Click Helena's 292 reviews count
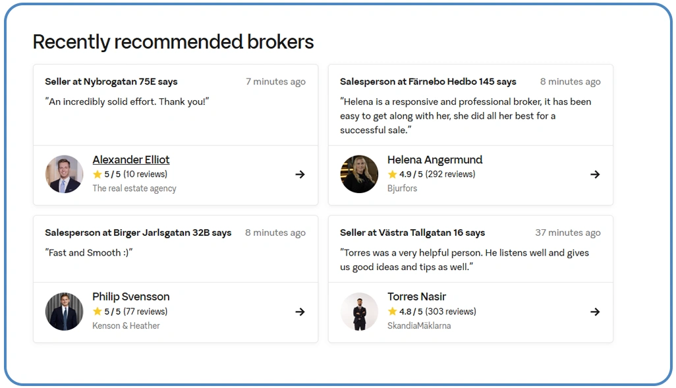Screen dimensions: 676x388 point(451,175)
